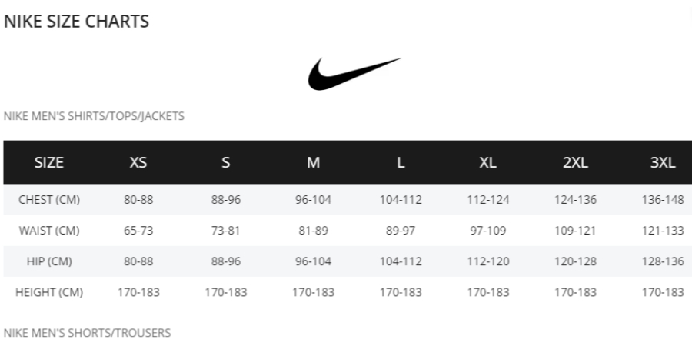The height and width of the screenshot is (346, 692).
Task: Click the NIKE SIZE CHARTS heading
Action: [76, 22]
